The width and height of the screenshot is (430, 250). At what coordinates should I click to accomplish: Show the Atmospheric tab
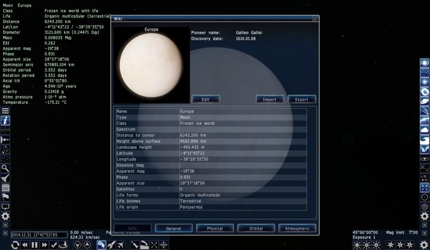(x=297, y=229)
